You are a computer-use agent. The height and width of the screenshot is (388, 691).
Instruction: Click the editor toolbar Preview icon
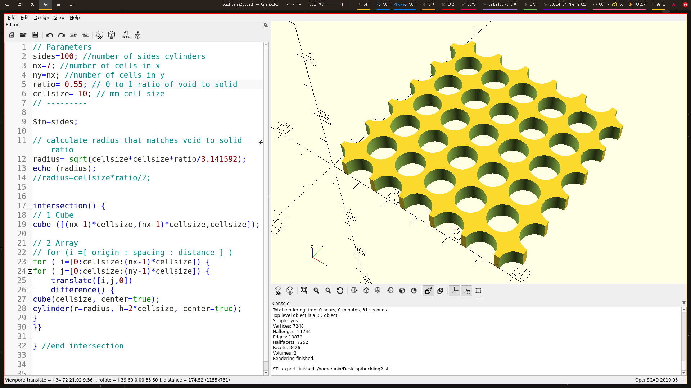coord(100,35)
